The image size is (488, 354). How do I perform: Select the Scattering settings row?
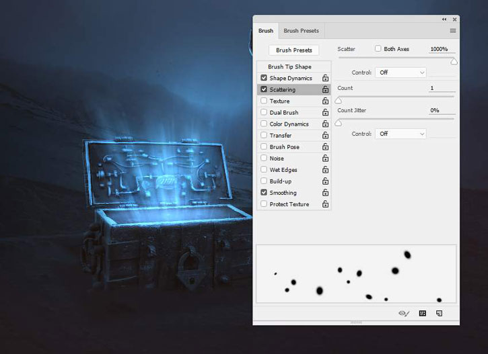tap(293, 89)
